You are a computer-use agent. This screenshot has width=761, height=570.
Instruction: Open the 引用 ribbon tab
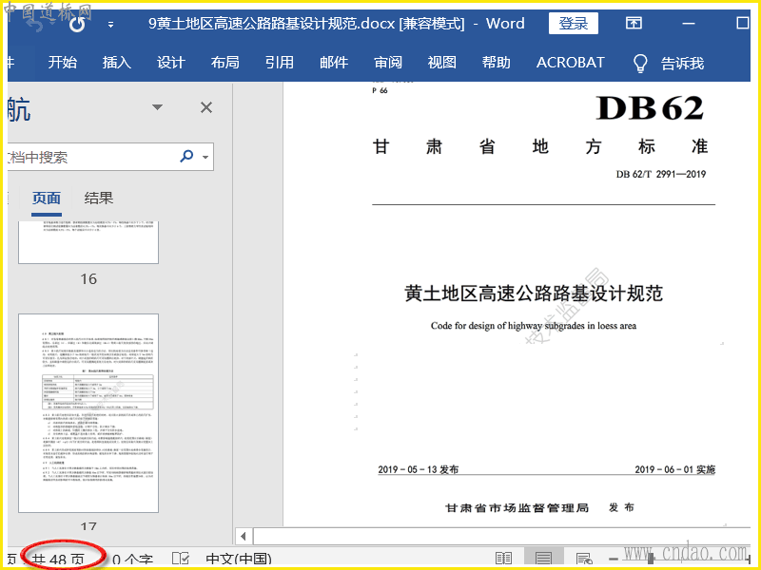(280, 62)
